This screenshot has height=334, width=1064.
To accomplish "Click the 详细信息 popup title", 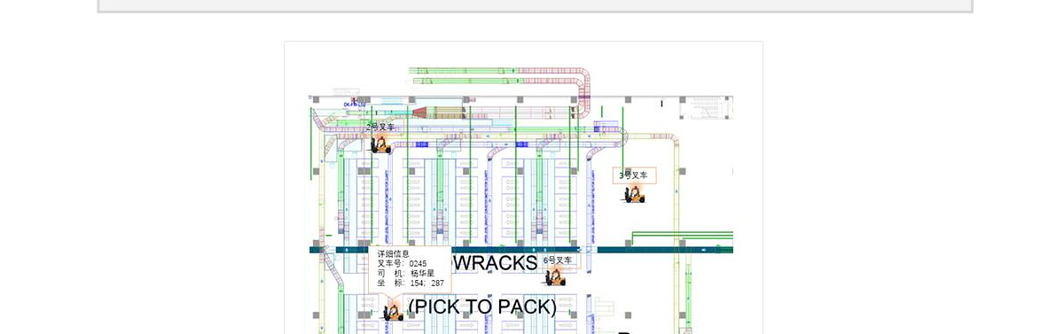I will tap(393, 254).
